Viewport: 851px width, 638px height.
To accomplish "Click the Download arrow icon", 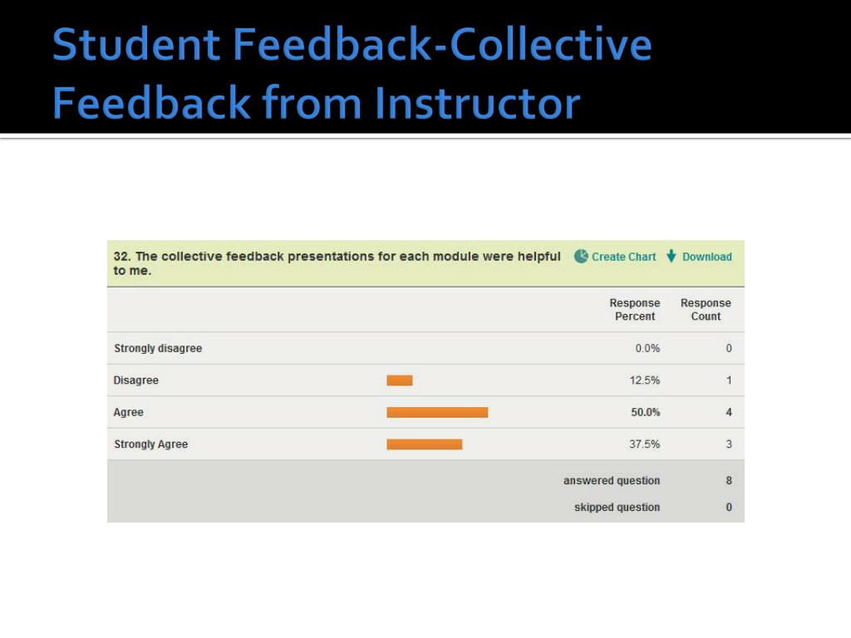I will [671, 256].
